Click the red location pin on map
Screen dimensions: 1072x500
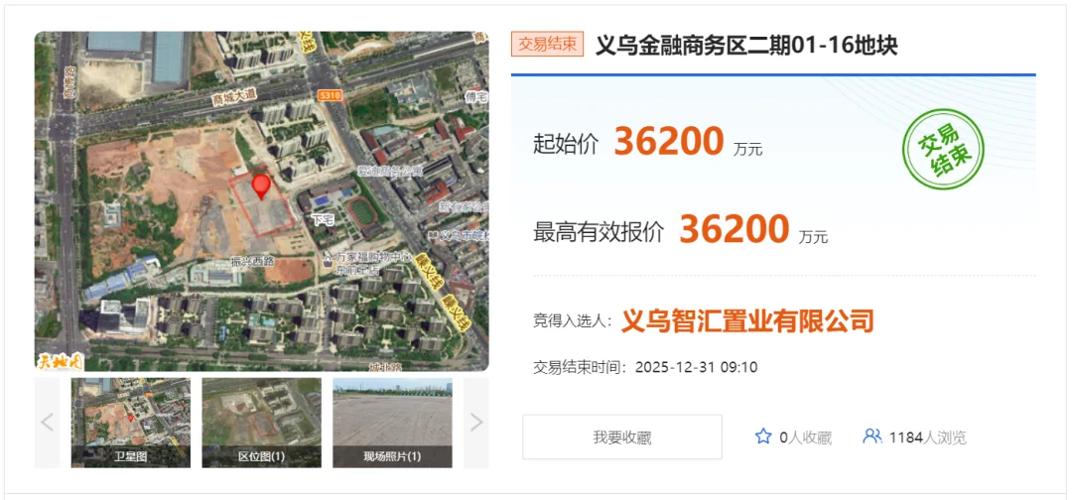[261, 186]
